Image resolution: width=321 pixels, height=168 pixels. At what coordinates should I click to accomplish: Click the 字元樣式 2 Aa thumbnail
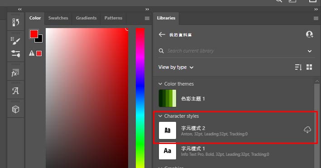pyautogui.click(x=168, y=130)
